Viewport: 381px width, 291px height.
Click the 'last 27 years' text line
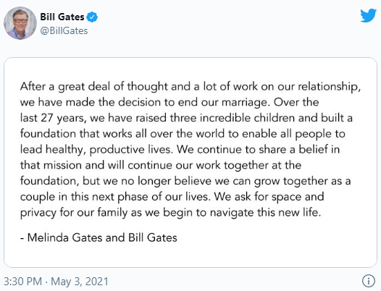pos(186,118)
